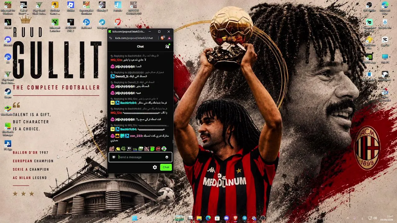Open the chat users list icon beside the Chat title

pyautogui.click(x=167, y=46)
